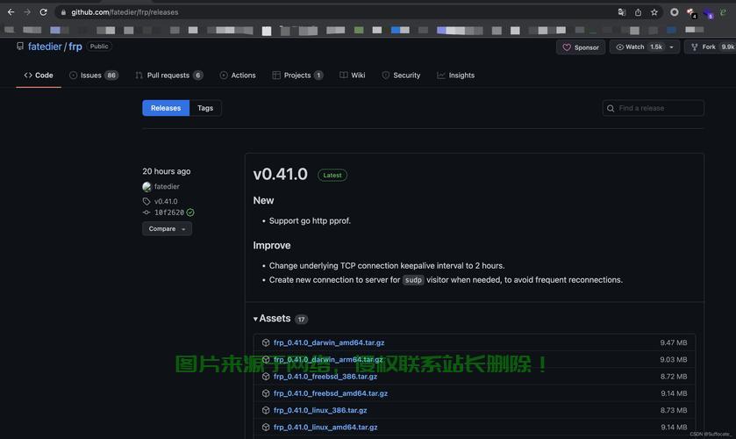Click the 8.73 MB size text

(674, 410)
